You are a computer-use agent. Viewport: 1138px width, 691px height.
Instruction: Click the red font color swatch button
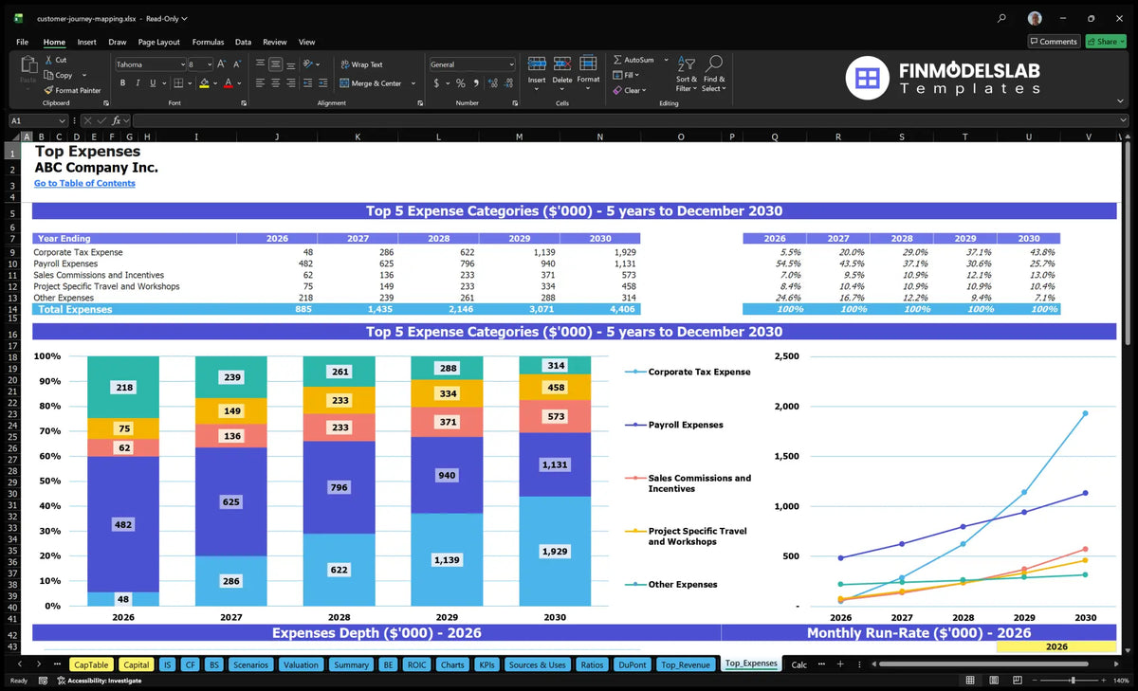(x=229, y=83)
